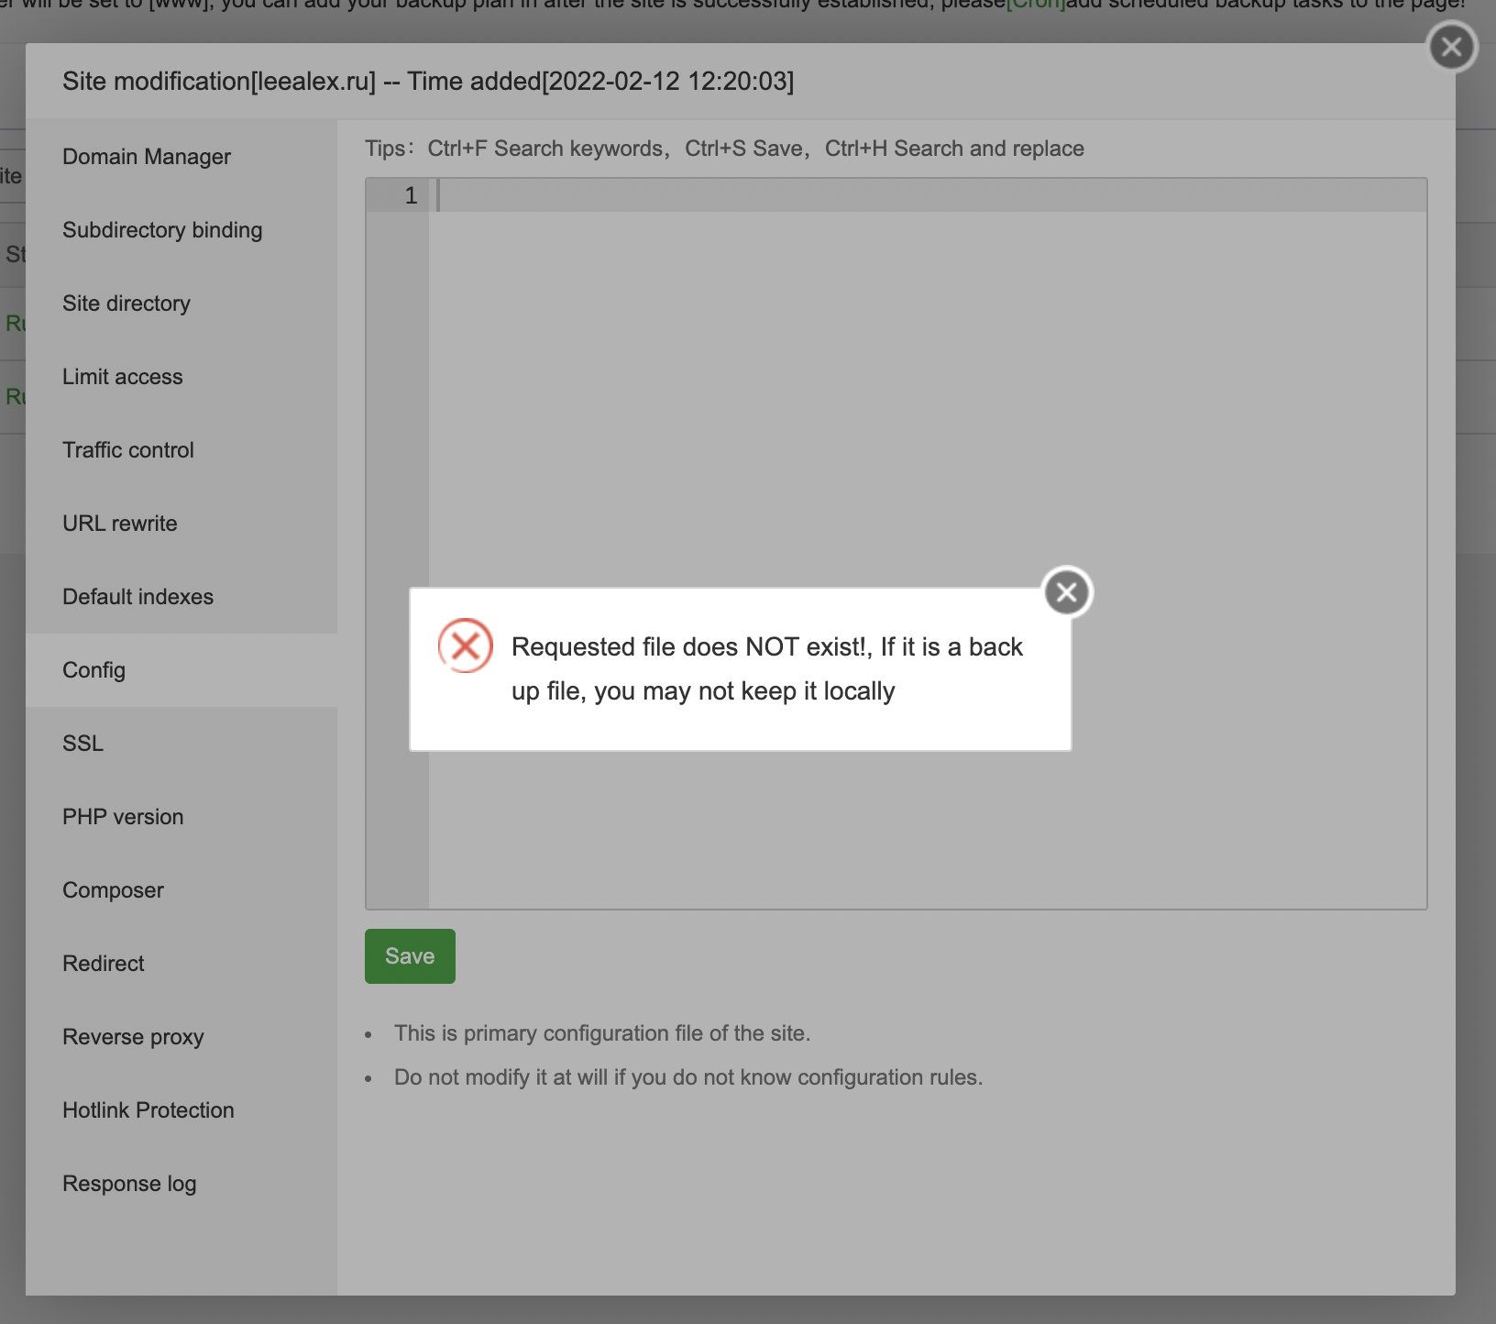1496x1324 pixels.
Task: Switch to PHP version tab
Action: (123, 817)
